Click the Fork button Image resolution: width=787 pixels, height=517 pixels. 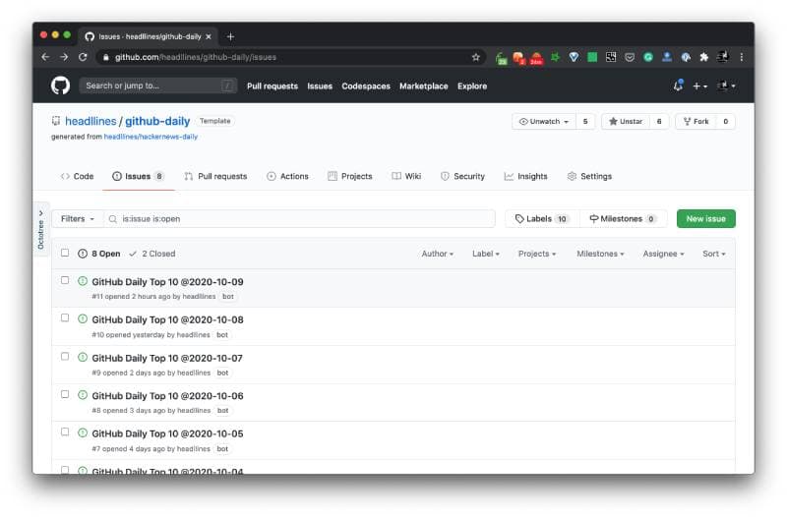coord(696,121)
